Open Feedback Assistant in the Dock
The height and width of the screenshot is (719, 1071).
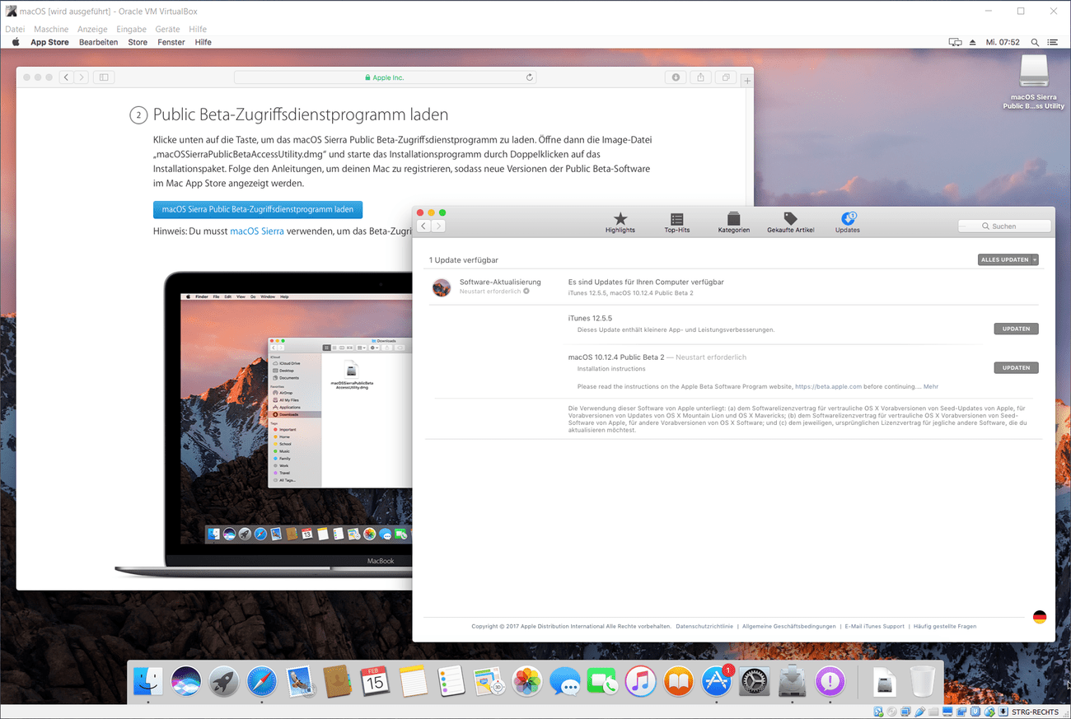click(x=830, y=681)
